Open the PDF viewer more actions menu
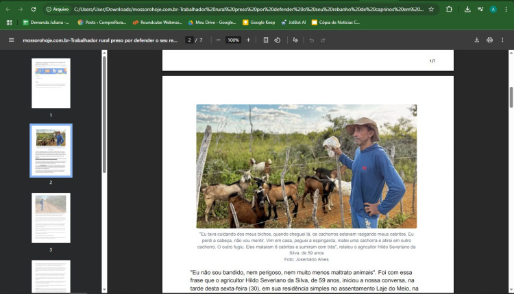The image size is (514, 294). point(503,40)
